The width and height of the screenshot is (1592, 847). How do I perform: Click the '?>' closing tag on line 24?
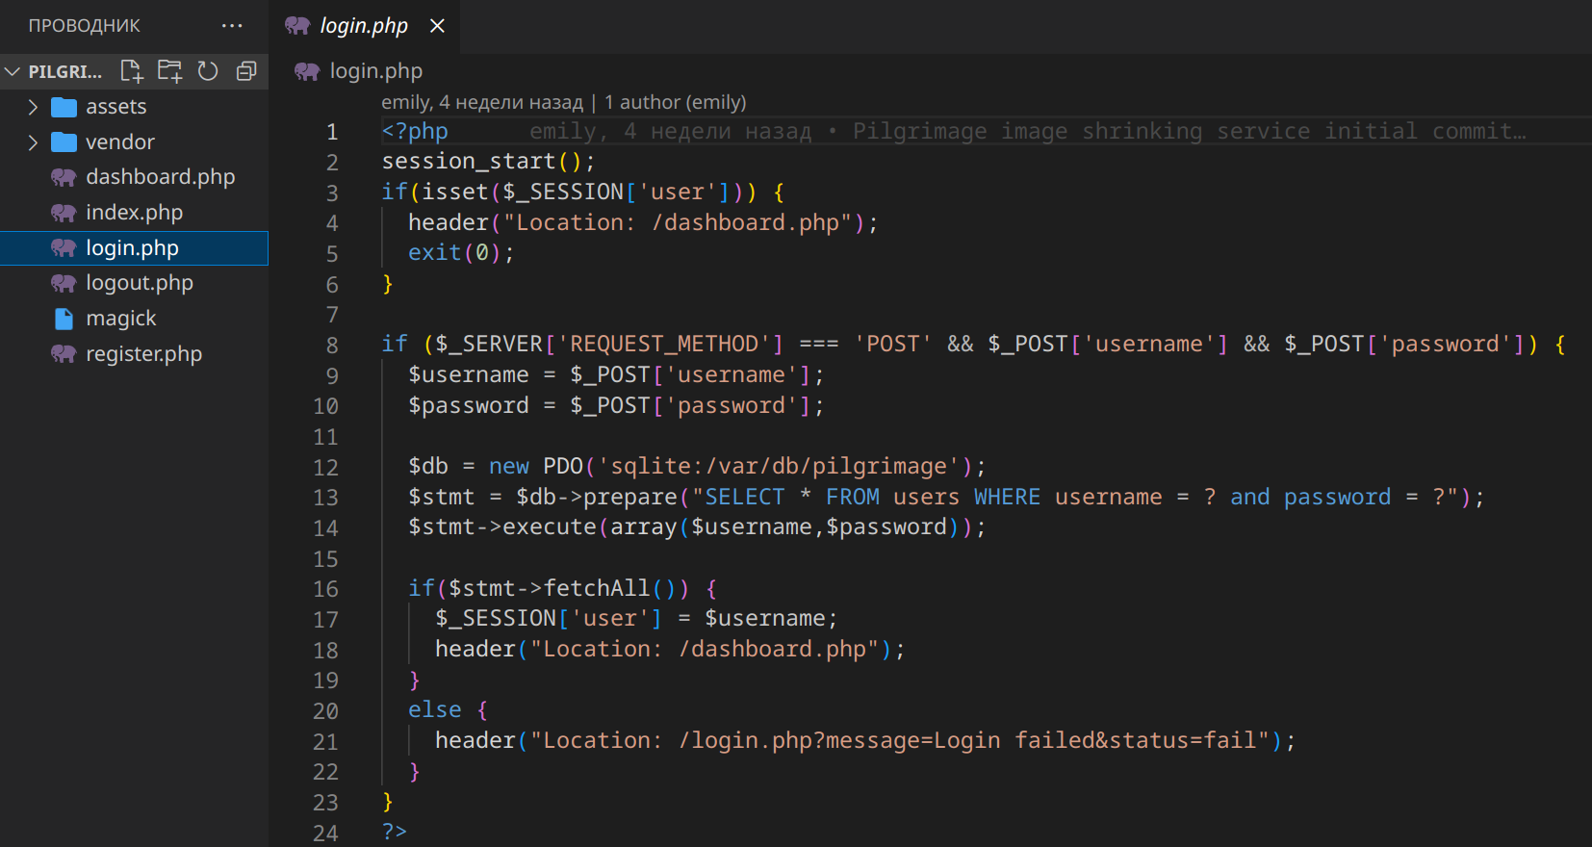[x=395, y=833]
